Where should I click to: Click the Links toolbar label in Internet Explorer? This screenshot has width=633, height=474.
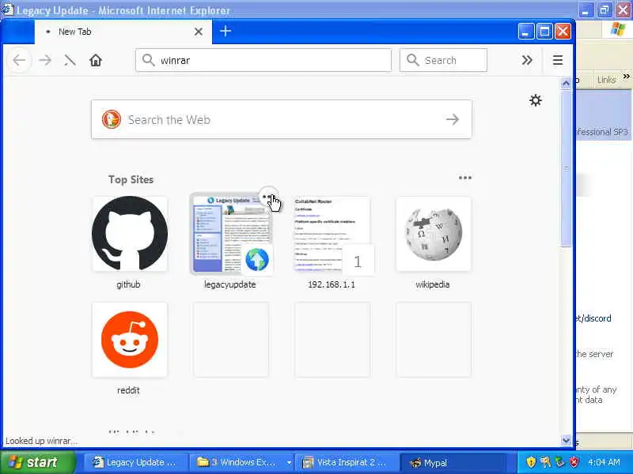coord(606,80)
